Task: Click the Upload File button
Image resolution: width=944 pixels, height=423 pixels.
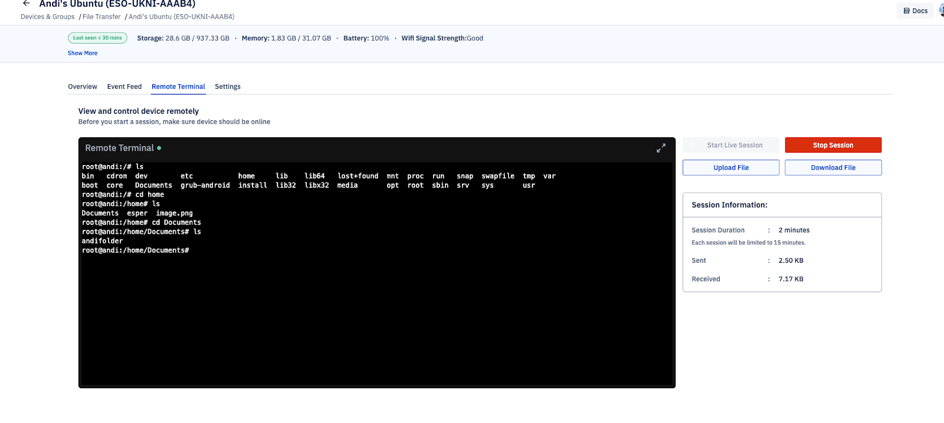Action: [731, 167]
